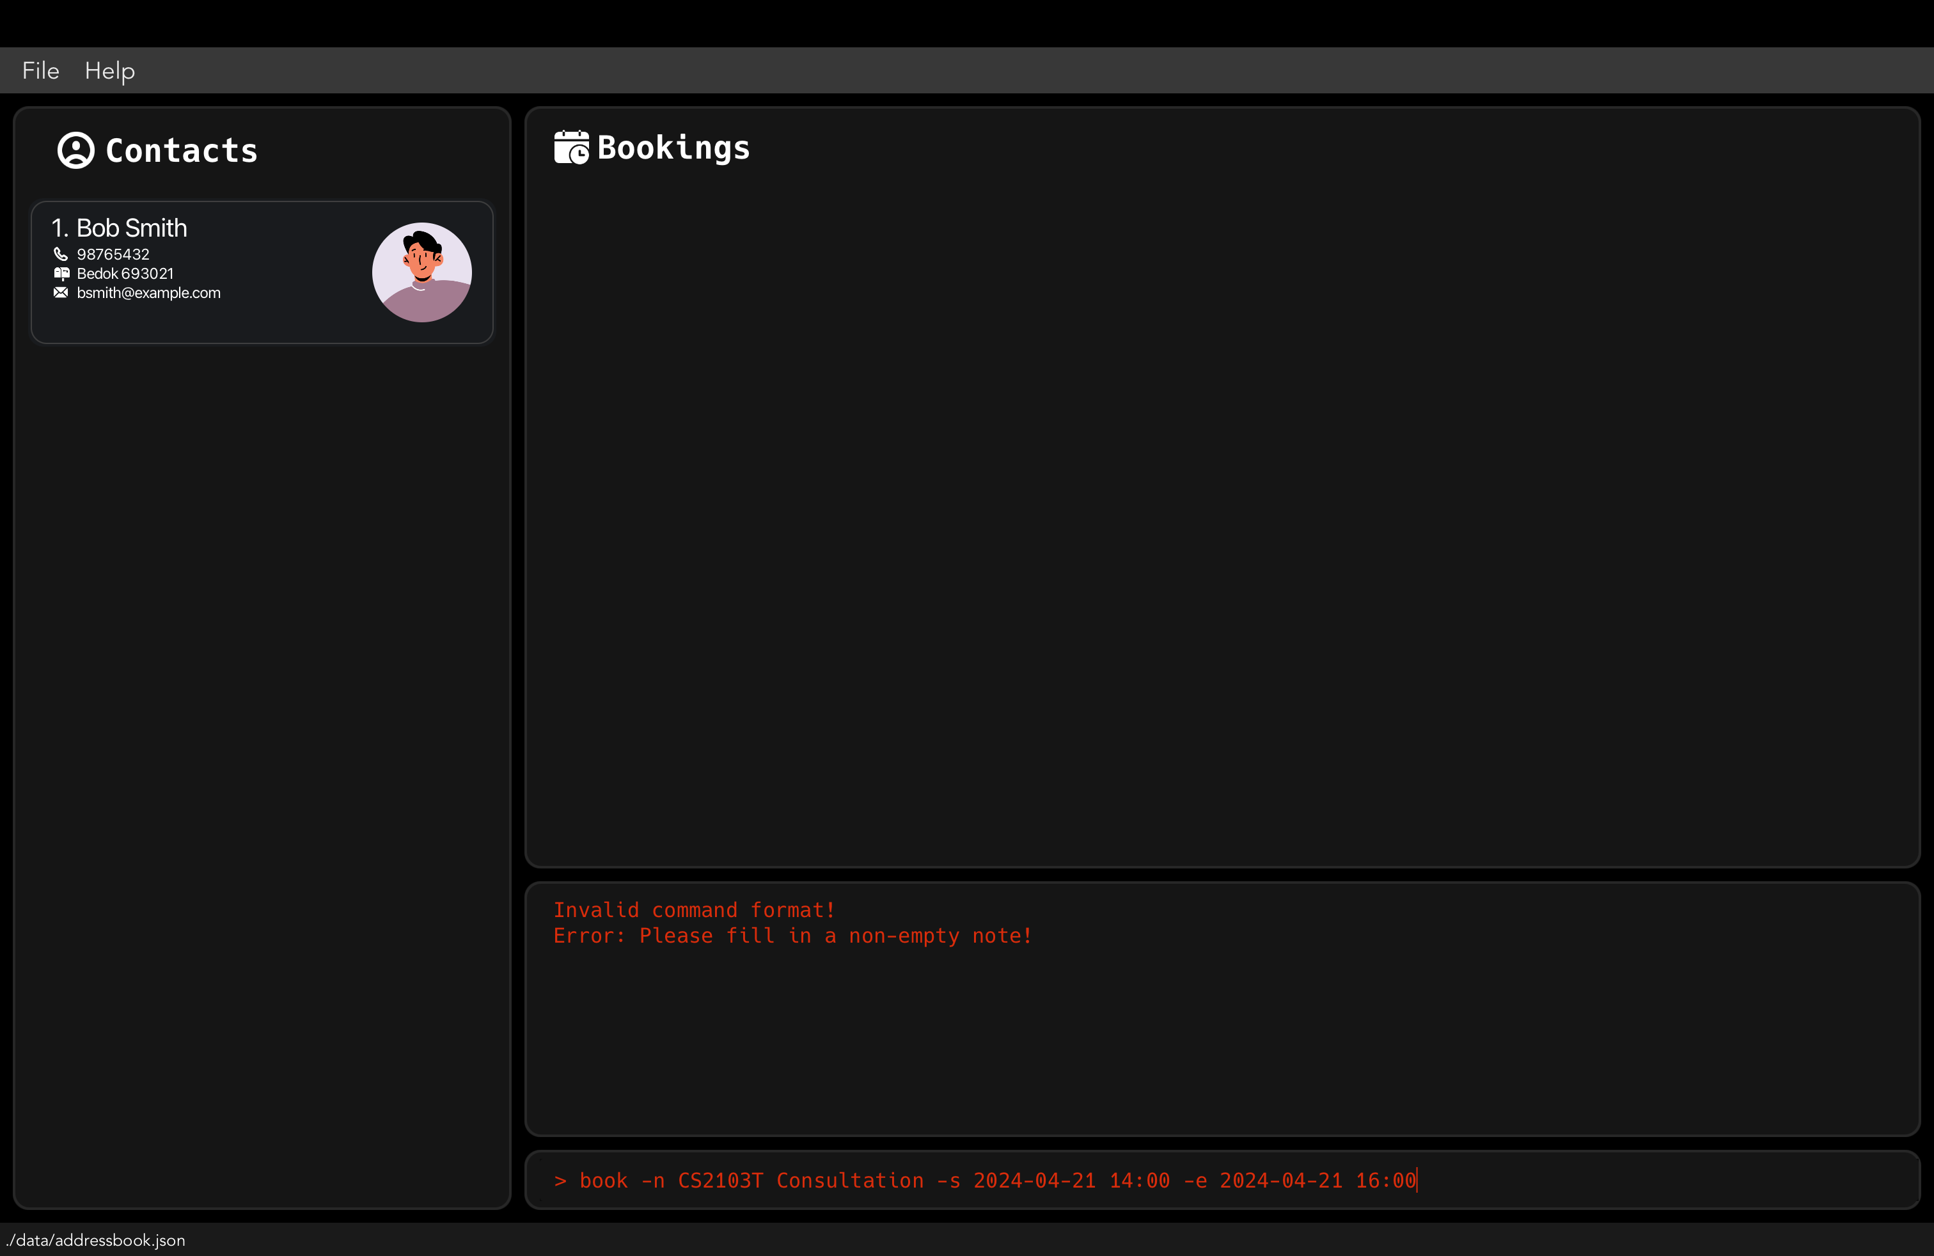Click the command prompt arrow symbol
The width and height of the screenshot is (1934, 1256).
coord(560,1181)
